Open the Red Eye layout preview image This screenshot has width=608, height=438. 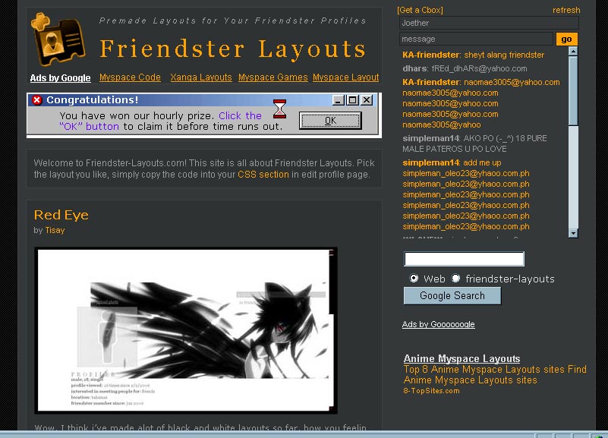pyautogui.click(x=186, y=330)
